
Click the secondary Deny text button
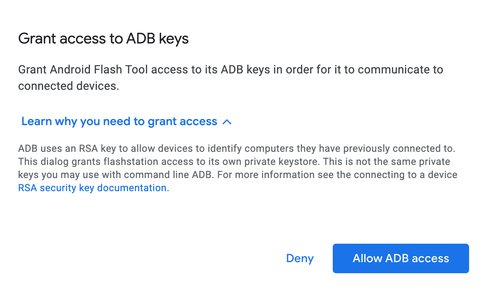click(x=299, y=258)
